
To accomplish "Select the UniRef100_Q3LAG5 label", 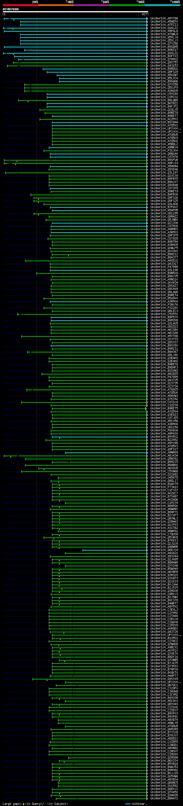I will click(x=164, y=324).
